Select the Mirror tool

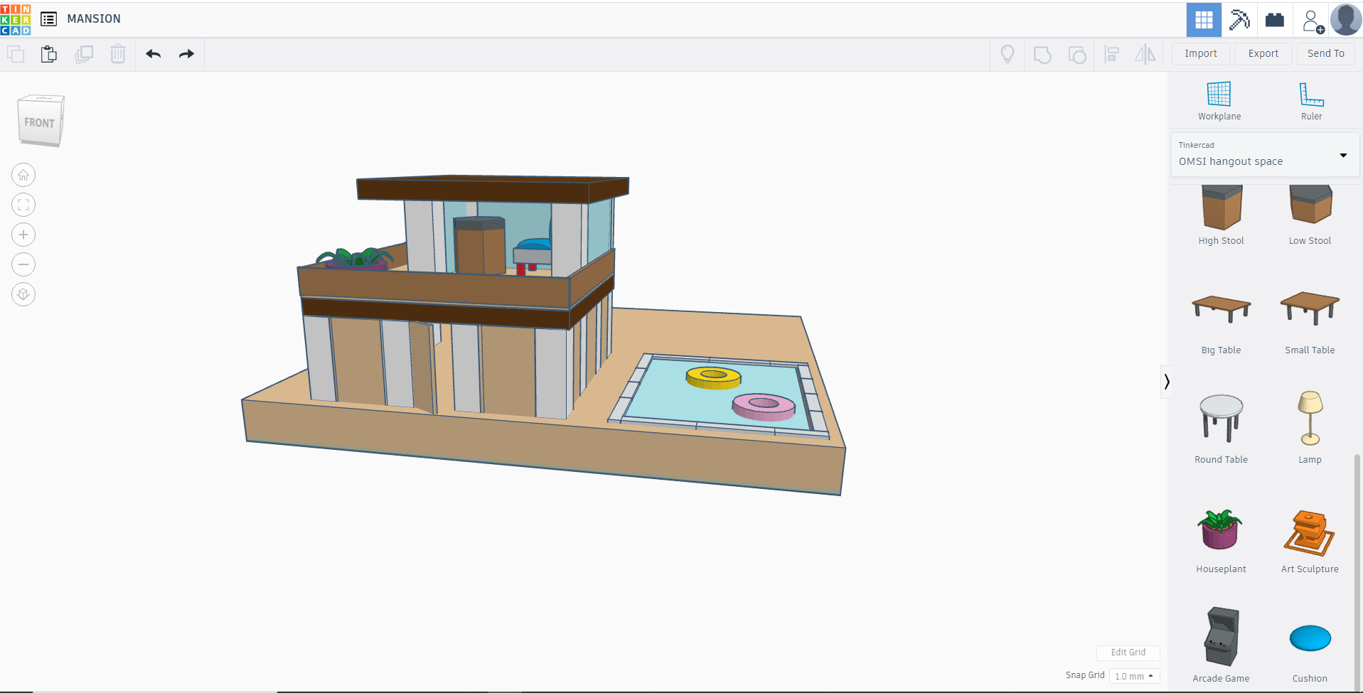(1145, 54)
